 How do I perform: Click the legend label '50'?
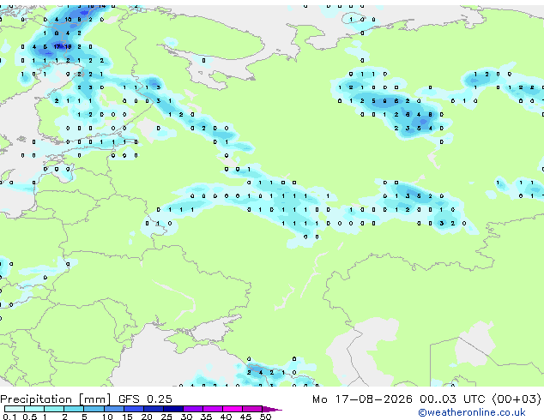[x=265, y=417]
